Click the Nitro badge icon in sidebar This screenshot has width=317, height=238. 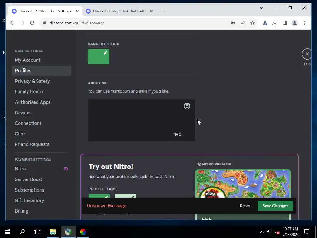tap(66, 169)
